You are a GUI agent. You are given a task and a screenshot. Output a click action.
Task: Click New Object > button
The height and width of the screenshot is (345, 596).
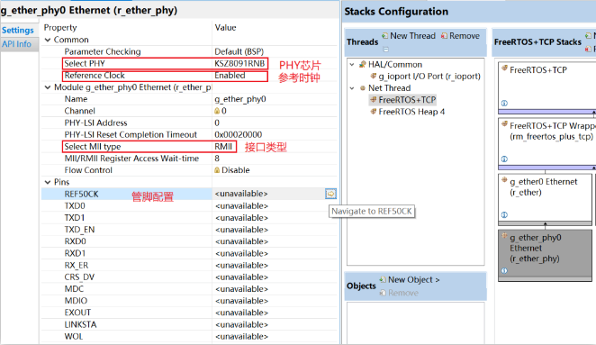pos(410,279)
